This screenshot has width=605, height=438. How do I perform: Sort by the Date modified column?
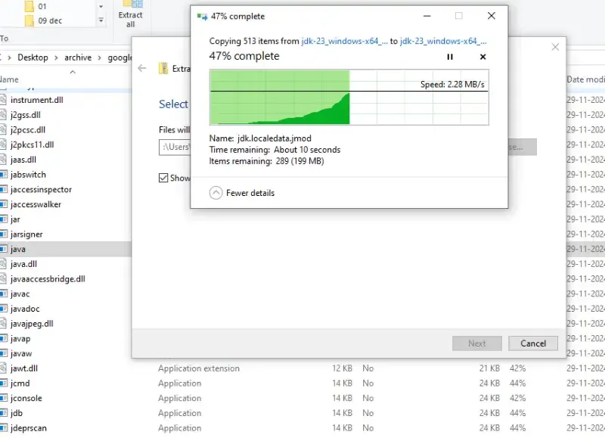click(x=585, y=79)
